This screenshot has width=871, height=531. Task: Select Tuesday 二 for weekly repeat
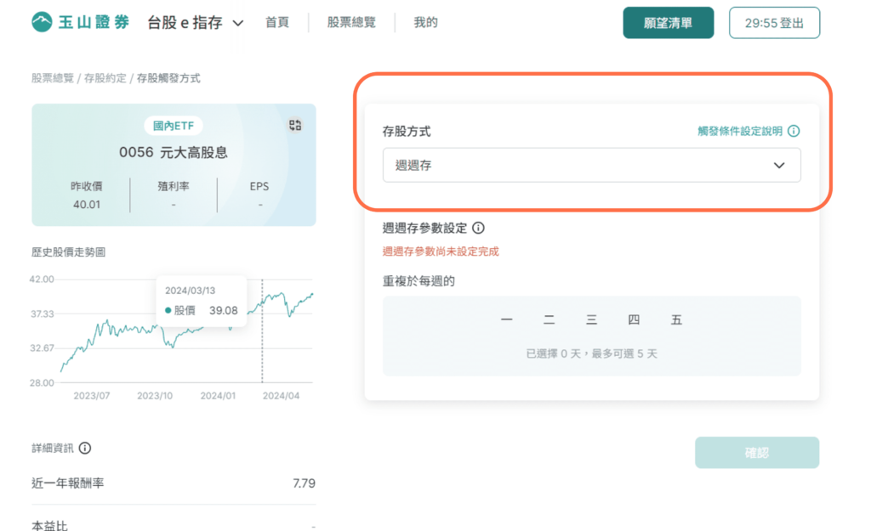tap(549, 319)
